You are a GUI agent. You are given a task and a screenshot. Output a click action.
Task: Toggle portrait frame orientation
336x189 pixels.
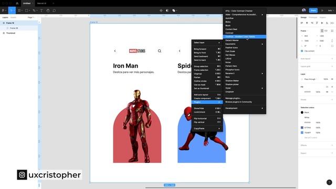tap(322, 31)
